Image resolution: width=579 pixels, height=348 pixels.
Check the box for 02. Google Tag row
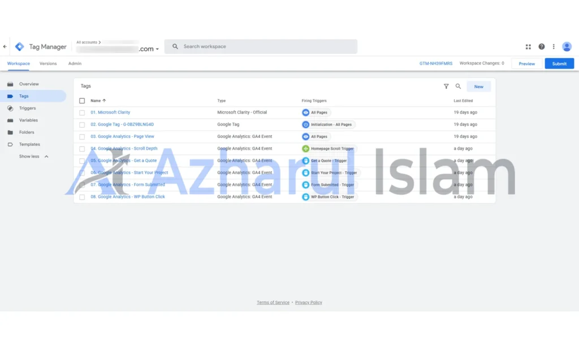pos(82,125)
